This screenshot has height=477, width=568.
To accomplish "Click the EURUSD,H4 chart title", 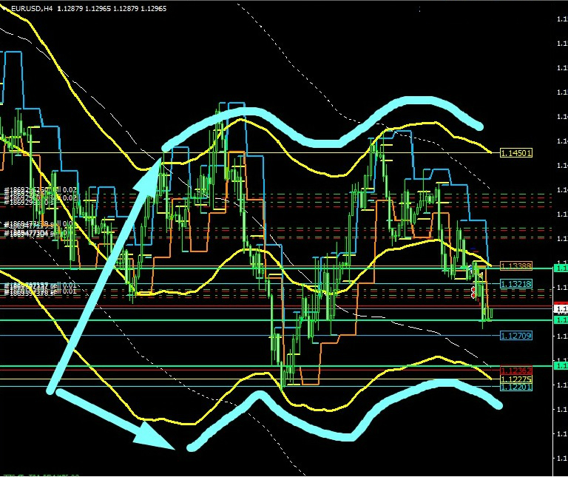I will (31, 8).
